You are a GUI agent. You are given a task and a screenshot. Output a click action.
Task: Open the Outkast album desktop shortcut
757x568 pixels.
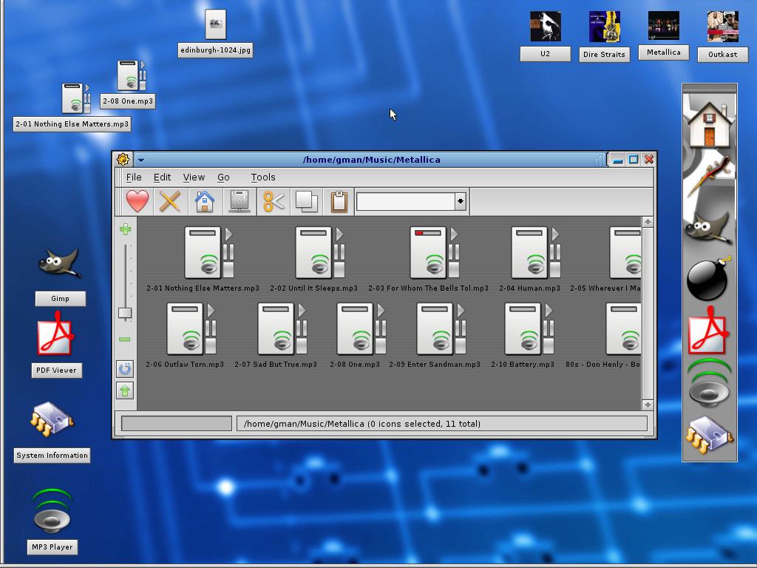click(x=723, y=27)
